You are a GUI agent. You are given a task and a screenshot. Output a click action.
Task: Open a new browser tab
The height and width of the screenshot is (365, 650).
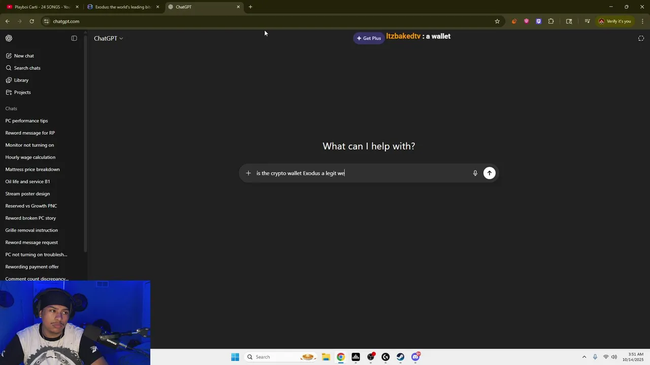pos(250,7)
